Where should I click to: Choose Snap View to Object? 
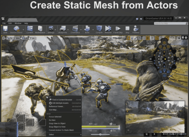click(64, 123)
